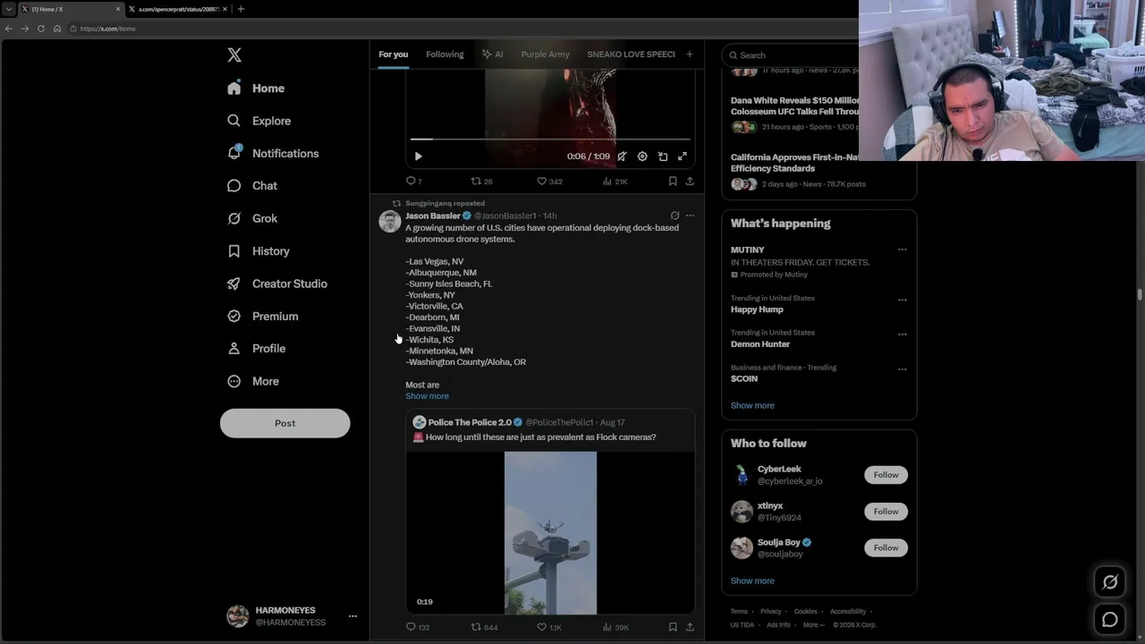1145x644 pixels.
Task: Switch to the Following tab
Action: (x=445, y=55)
